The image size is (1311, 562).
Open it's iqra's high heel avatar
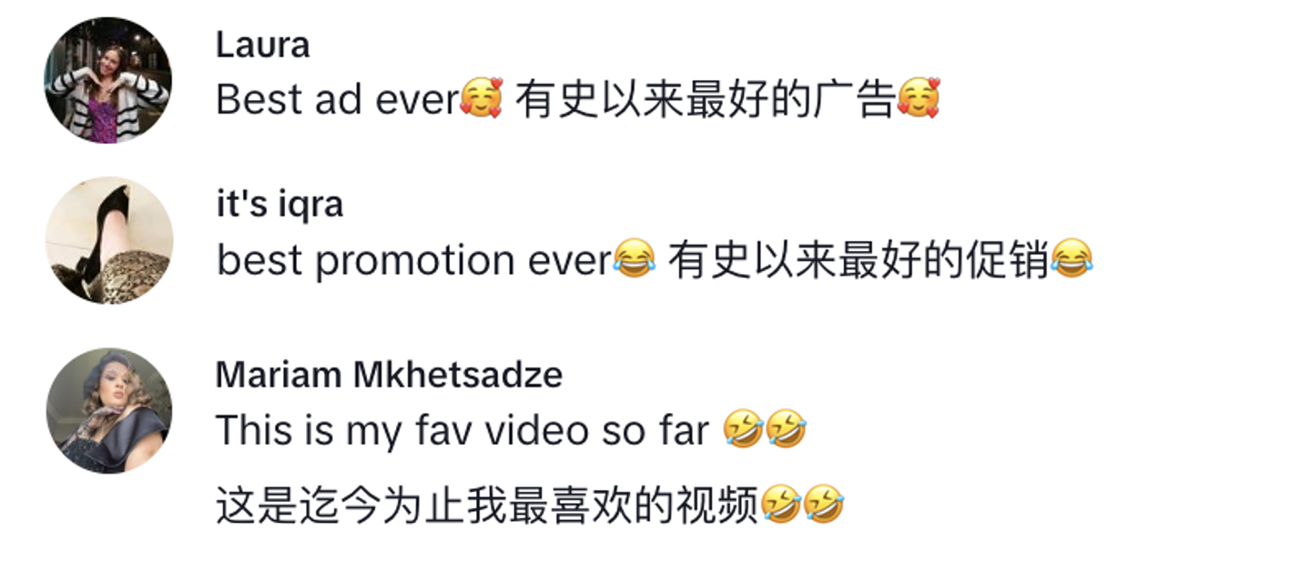coord(108,240)
